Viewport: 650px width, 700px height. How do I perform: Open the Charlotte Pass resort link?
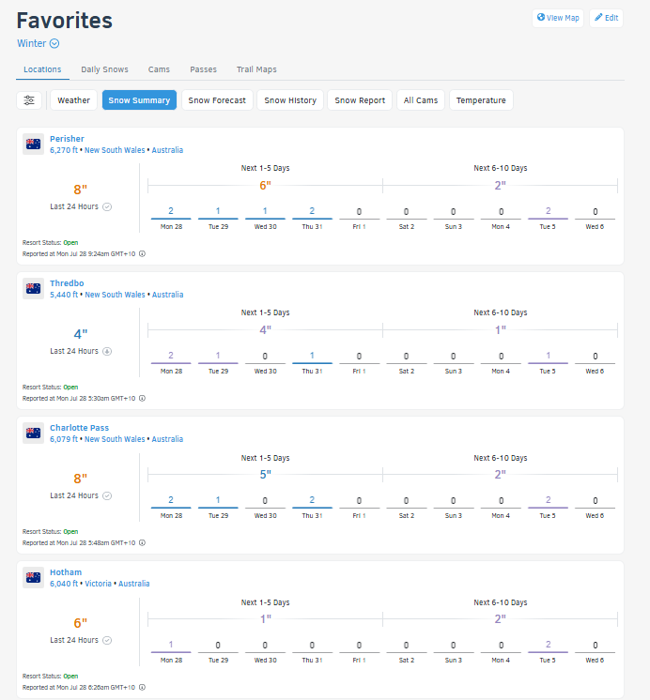(79, 428)
